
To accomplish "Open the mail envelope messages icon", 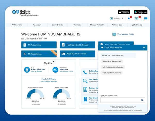I will pos(137,18).
